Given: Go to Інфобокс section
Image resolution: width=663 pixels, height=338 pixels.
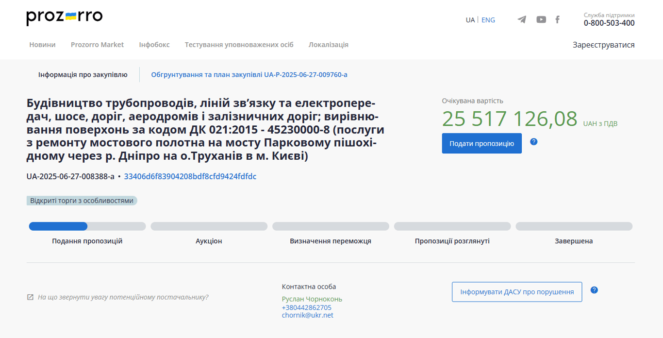Looking at the screenshot, I should (154, 45).
